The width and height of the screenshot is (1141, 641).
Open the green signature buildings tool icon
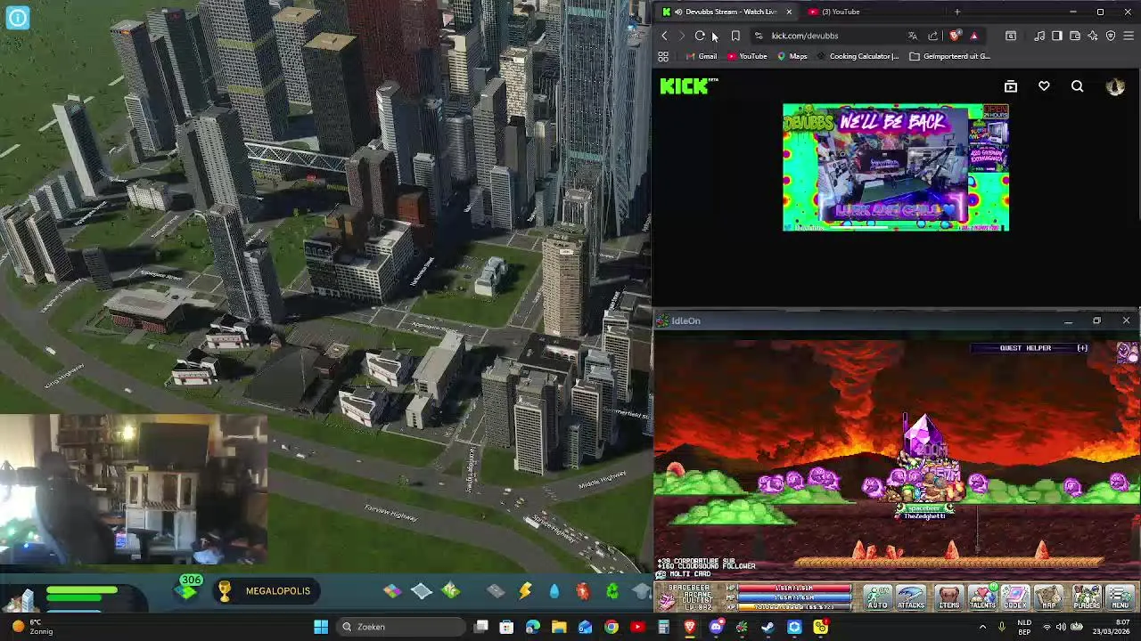coord(451,591)
